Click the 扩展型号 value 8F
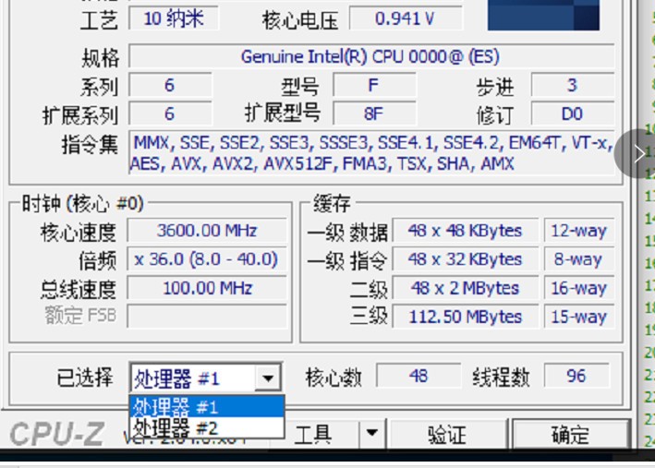This screenshot has width=655, height=468. coord(374,114)
